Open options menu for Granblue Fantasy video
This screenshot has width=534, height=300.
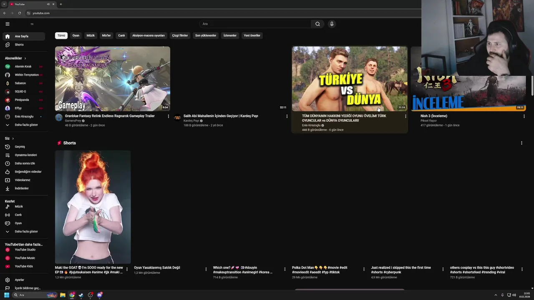(169, 116)
